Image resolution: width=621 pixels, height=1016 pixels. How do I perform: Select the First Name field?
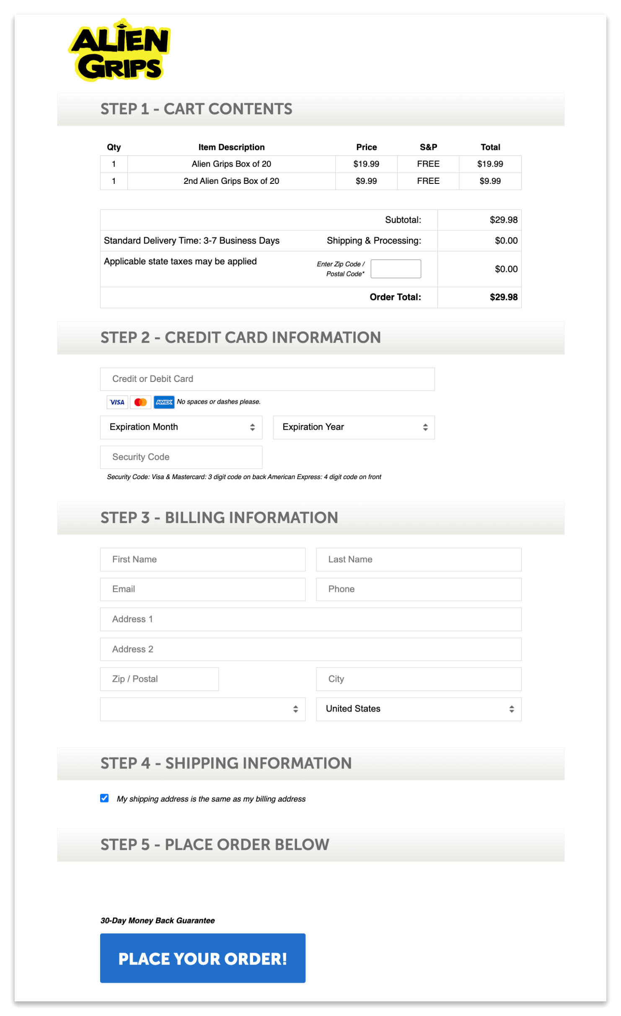(202, 560)
